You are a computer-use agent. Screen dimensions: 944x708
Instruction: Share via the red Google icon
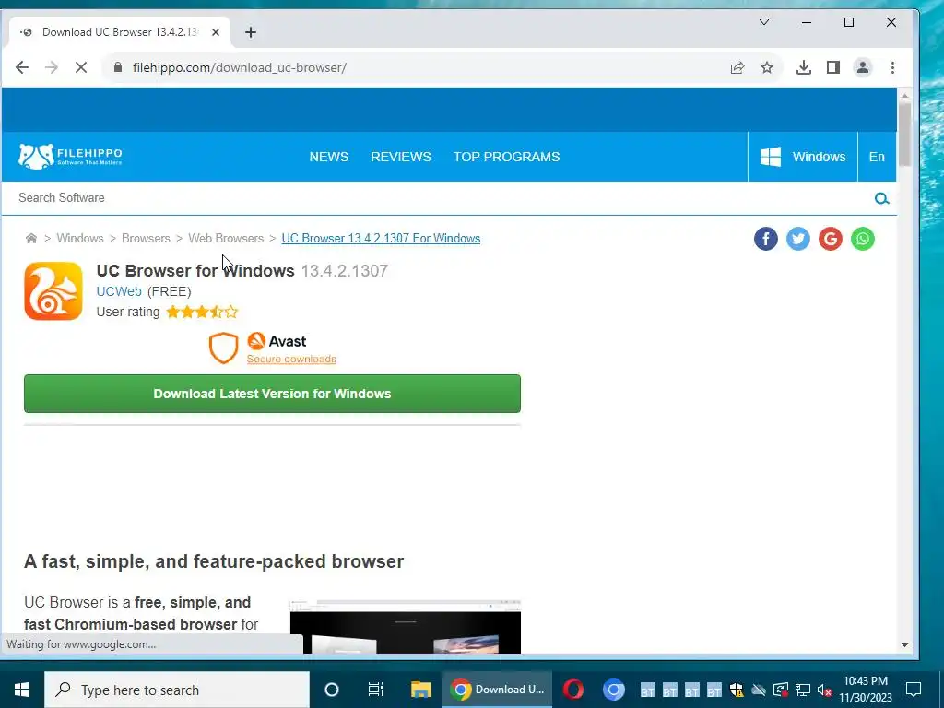(x=831, y=239)
